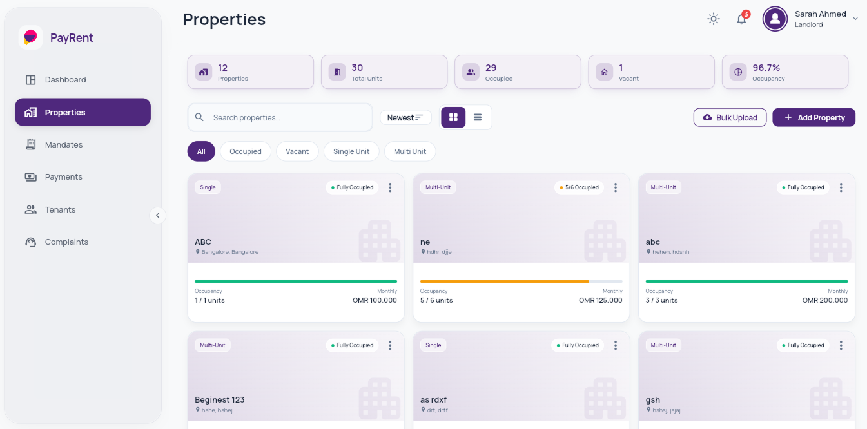Open Tenants in the sidebar
The width and height of the screenshot is (867, 429).
pos(83,209)
